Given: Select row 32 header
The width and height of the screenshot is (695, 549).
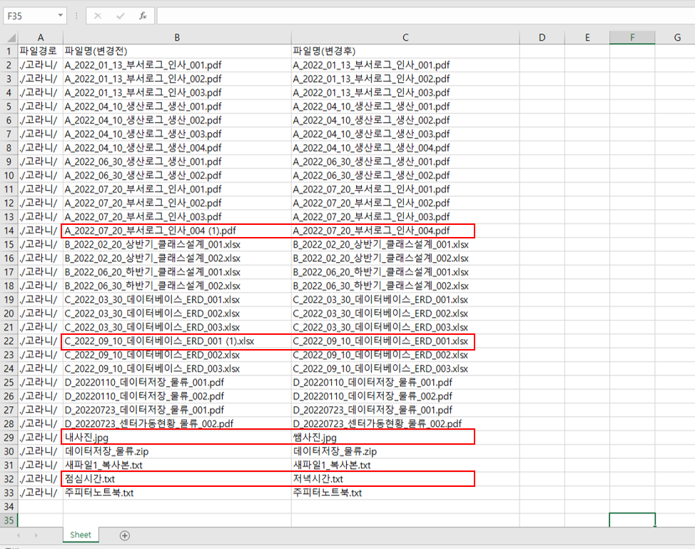Looking at the screenshot, I should [9, 479].
